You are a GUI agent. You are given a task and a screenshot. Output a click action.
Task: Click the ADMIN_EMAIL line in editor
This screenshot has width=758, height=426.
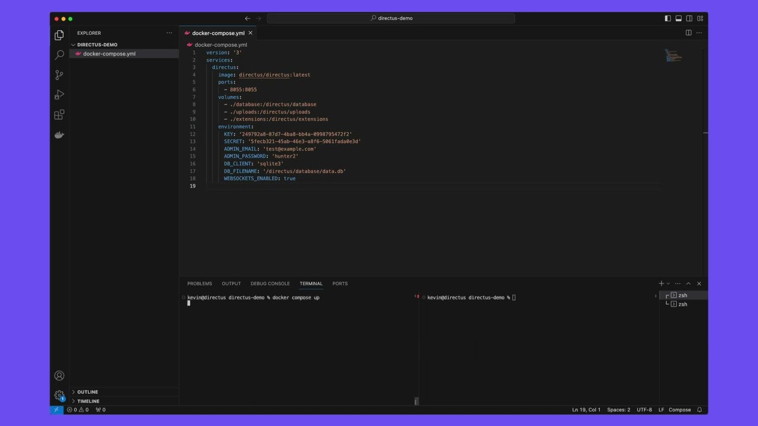270,149
